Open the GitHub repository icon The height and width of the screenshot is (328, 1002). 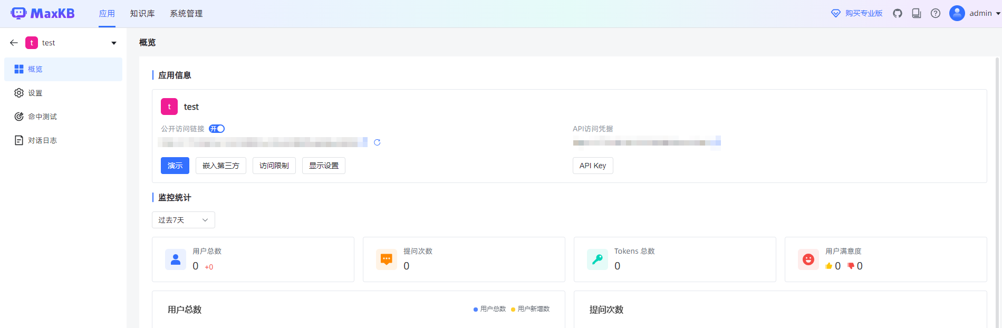[898, 13]
